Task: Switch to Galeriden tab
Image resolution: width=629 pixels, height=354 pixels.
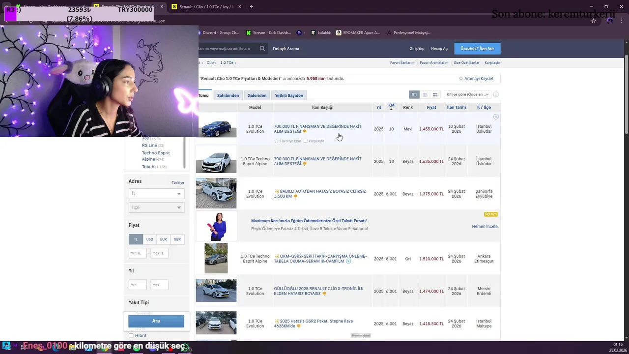Action: tap(257, 95)
